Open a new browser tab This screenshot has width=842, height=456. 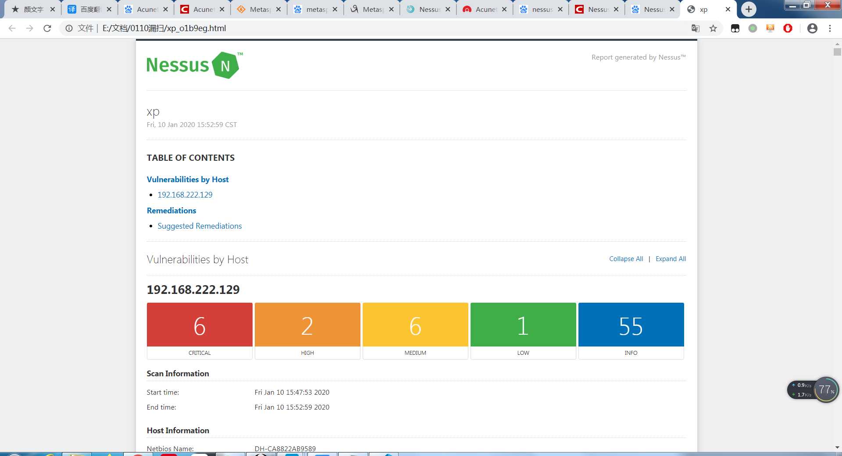click(749, 9)
